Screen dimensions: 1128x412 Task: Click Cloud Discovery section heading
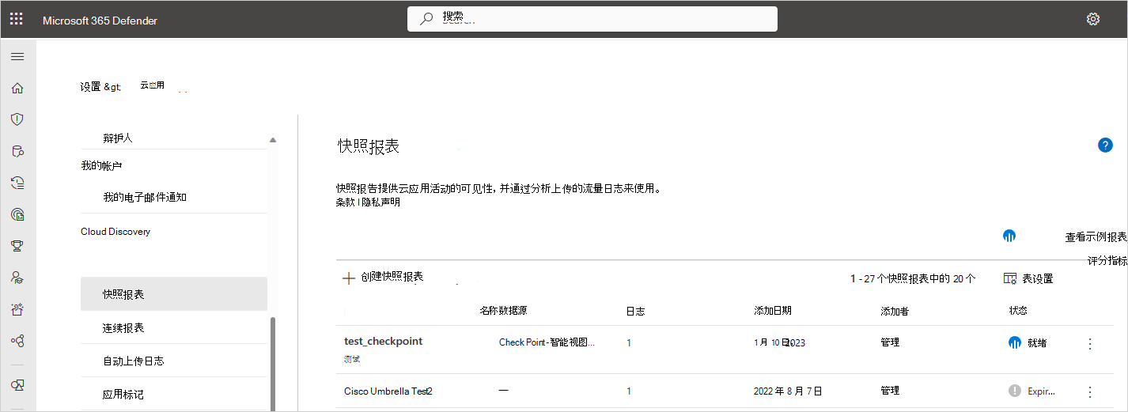click(115, 232)
